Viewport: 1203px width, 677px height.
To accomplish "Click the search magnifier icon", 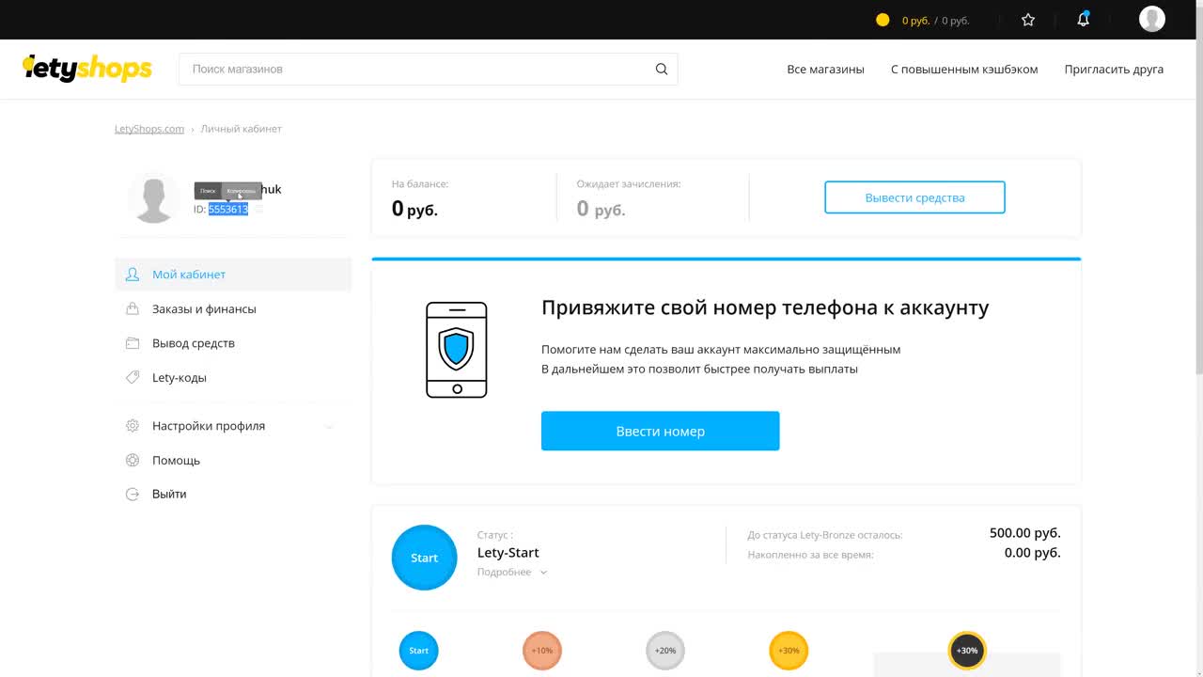I will 662,69.
